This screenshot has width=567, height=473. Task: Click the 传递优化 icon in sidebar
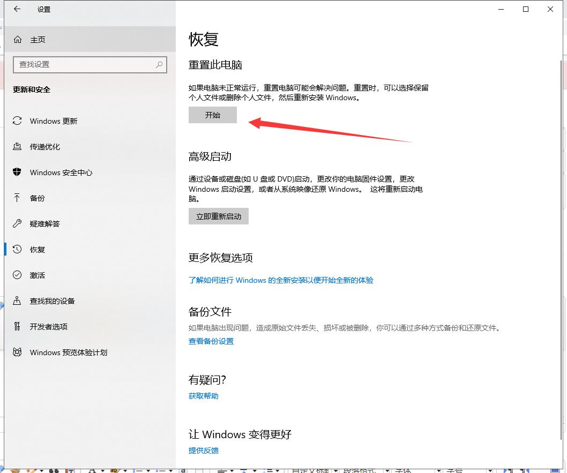tap(17, 147)
